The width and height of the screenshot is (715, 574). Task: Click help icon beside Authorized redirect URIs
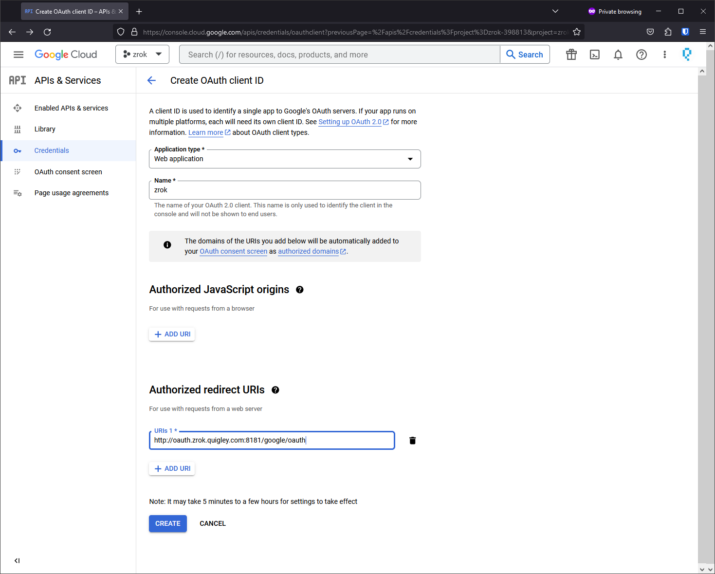(x=275, y=390)
